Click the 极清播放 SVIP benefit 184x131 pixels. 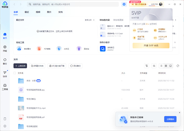[x=160, y=30]
